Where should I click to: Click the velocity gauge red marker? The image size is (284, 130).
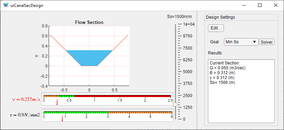(x=57, y=102)
